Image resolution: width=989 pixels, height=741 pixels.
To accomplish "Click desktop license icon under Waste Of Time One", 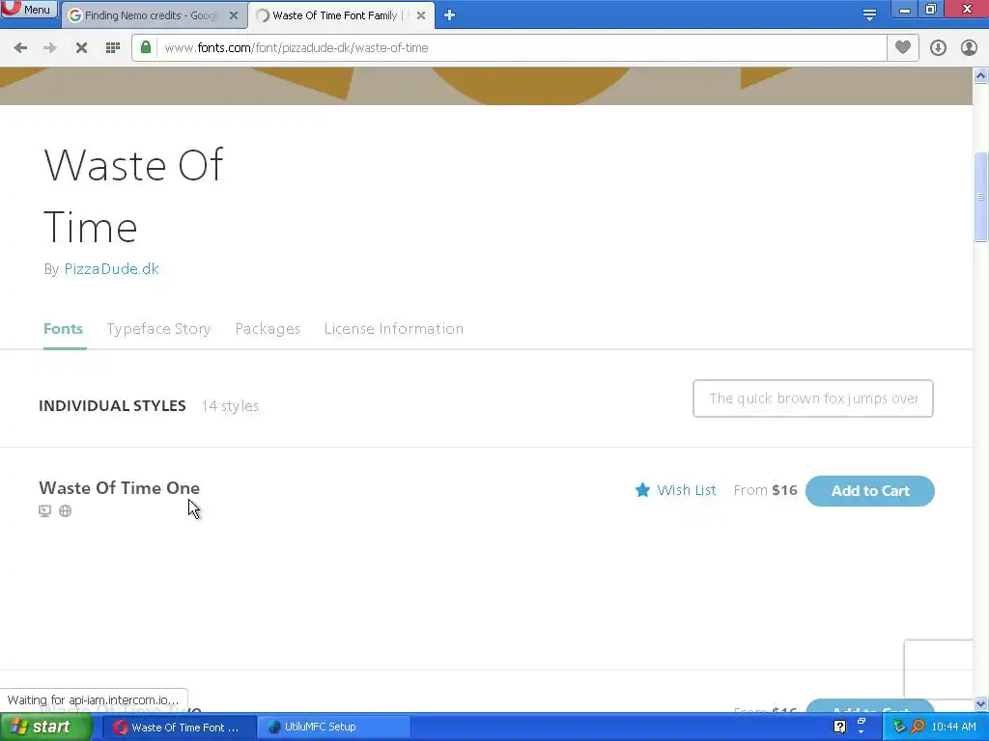I will 44,511.
